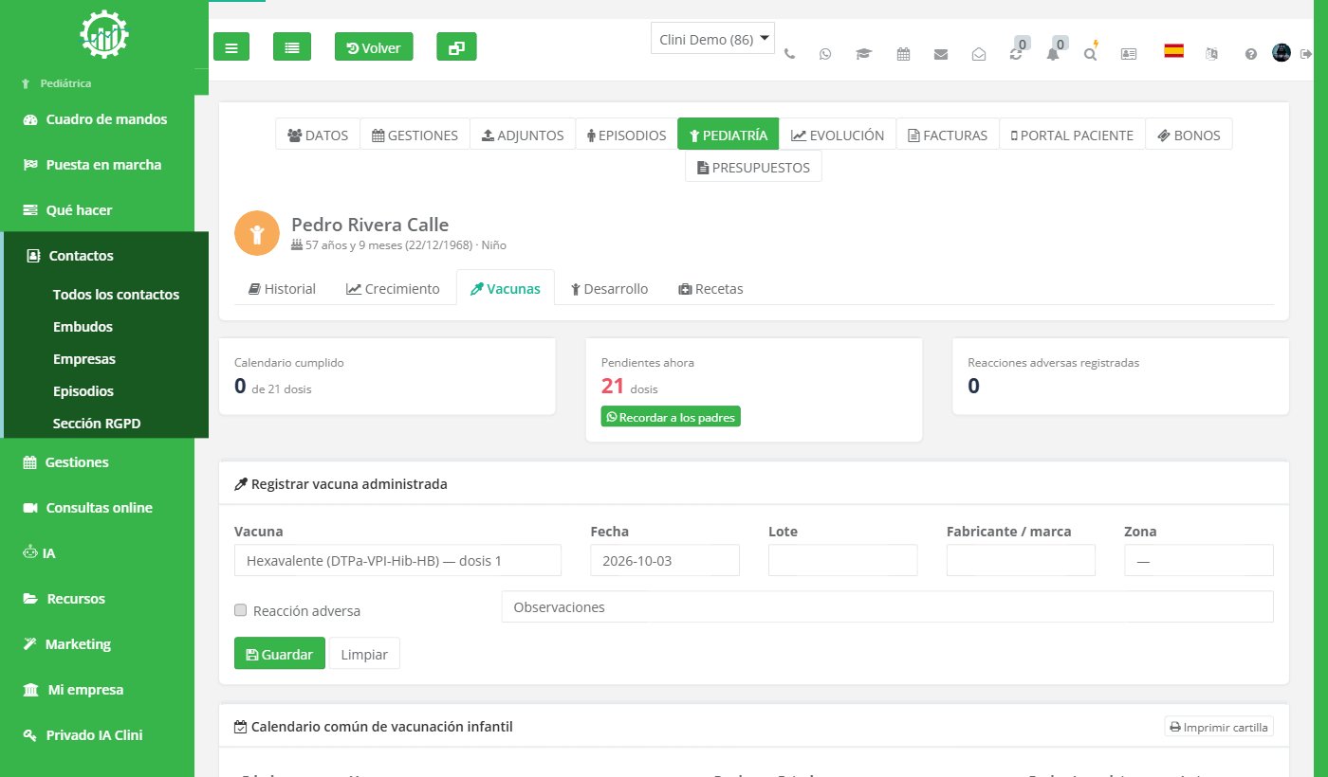
Task: Open the Vacuna selection dropdown
Action: pos(397,560)
